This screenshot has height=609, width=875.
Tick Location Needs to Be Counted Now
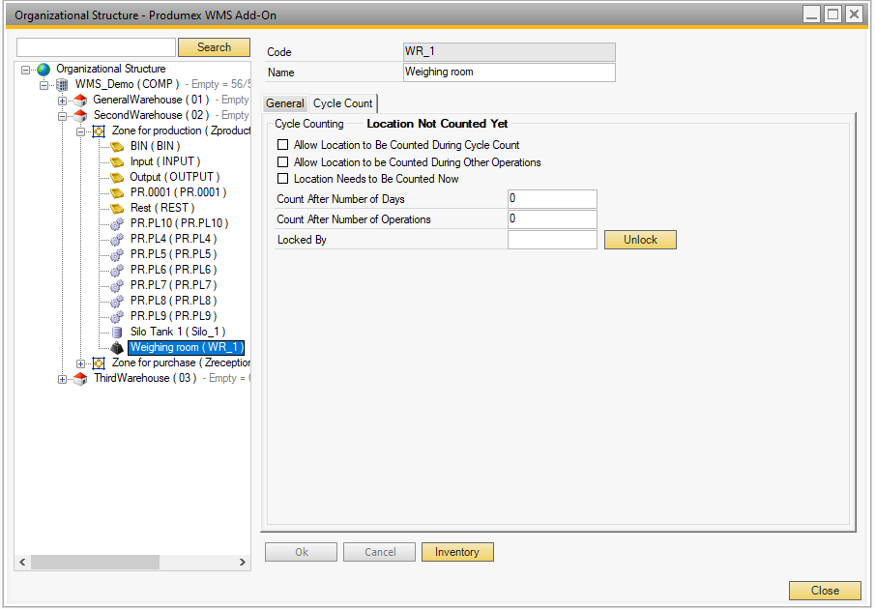point(283,179)
